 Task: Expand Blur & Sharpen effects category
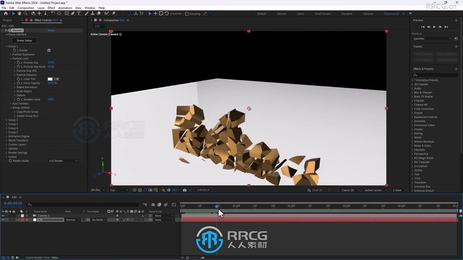pos(412,92)
